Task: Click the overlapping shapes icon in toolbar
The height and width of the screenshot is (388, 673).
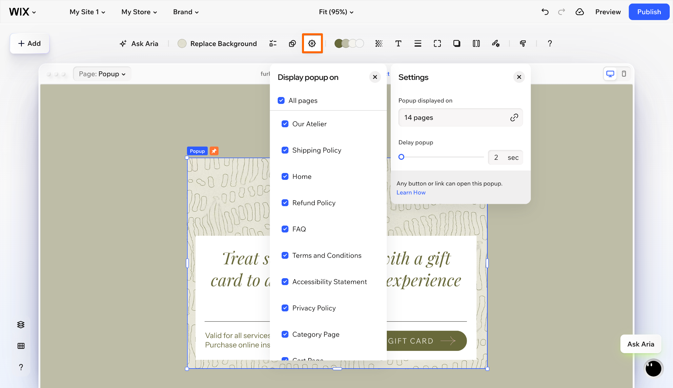Action: click(292, 43)
